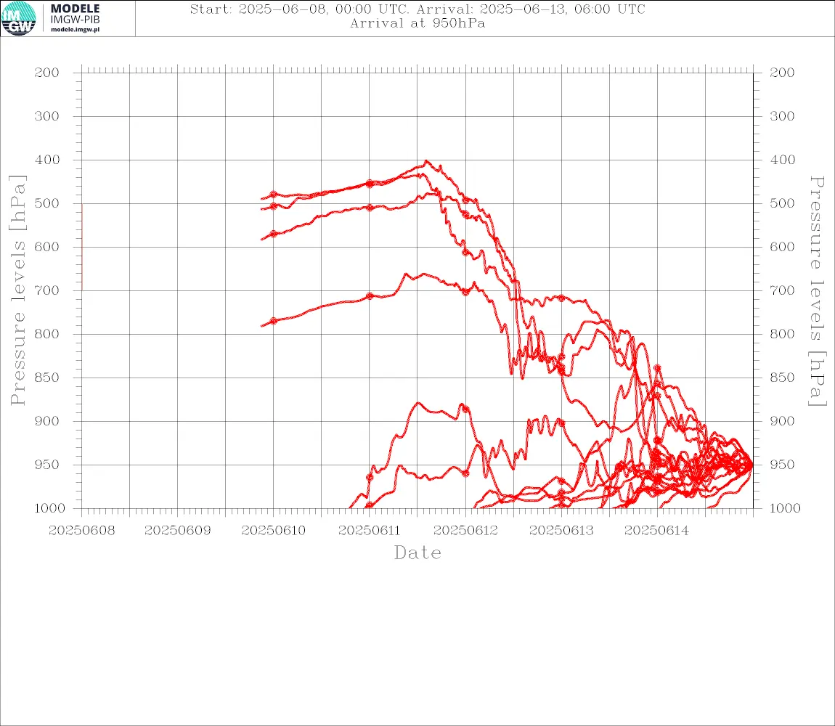The image size is (835, 726).
Task: Click the right axis 800 label
Action: pos(782,334)
